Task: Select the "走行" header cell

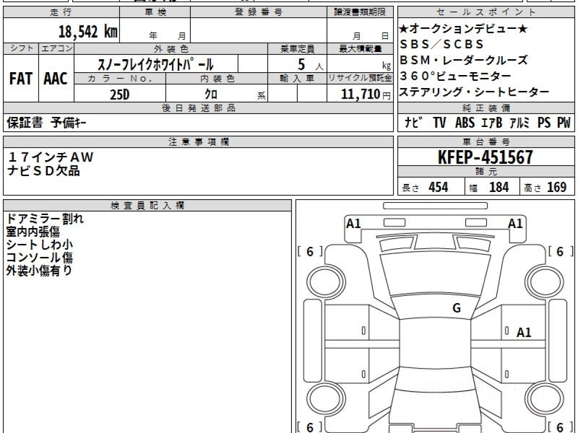Action: 61,13
